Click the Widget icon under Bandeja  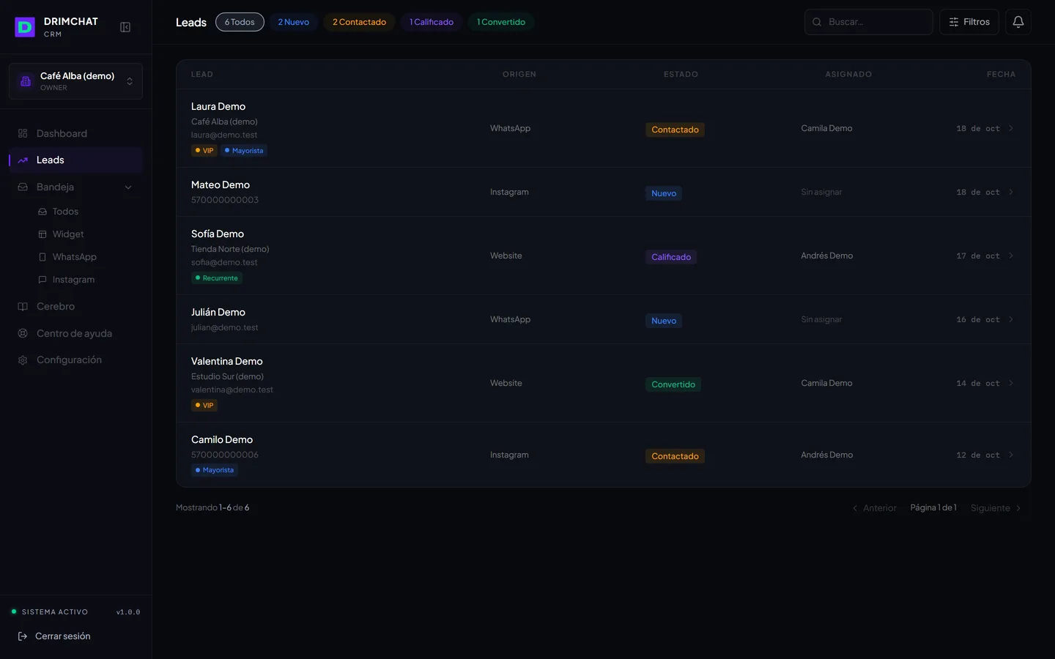coord(42,234)
